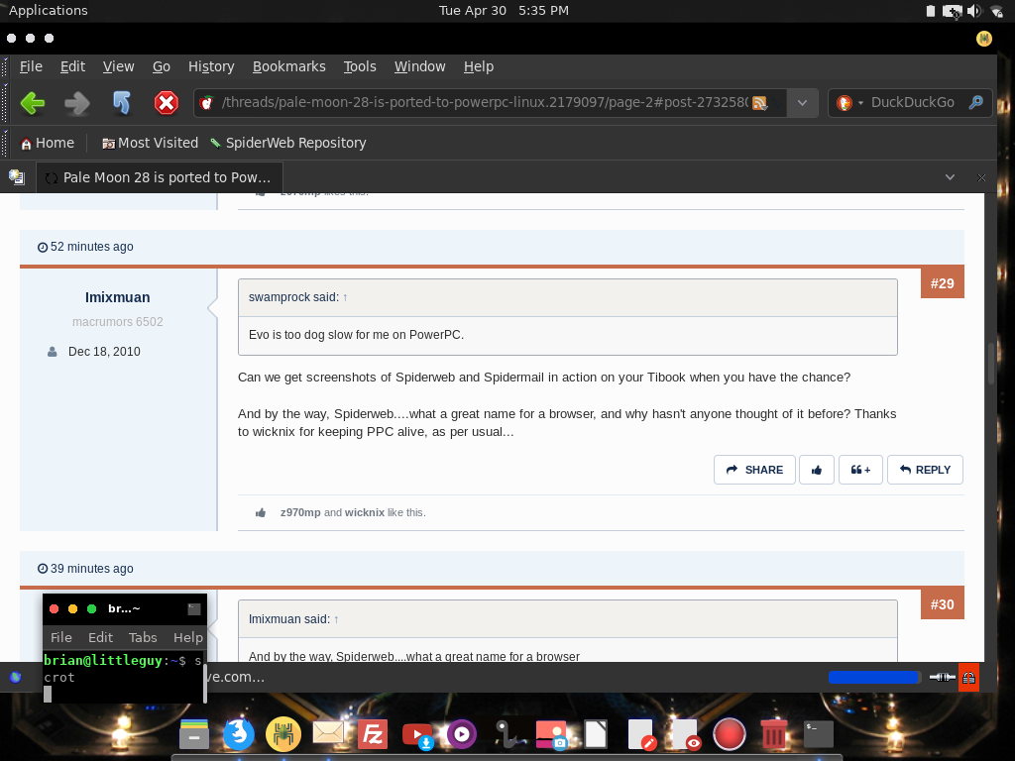Viewport: 1015px width, 761px height.
Task: Click the connection plug icon in status bar
Action: coord(942,678)
